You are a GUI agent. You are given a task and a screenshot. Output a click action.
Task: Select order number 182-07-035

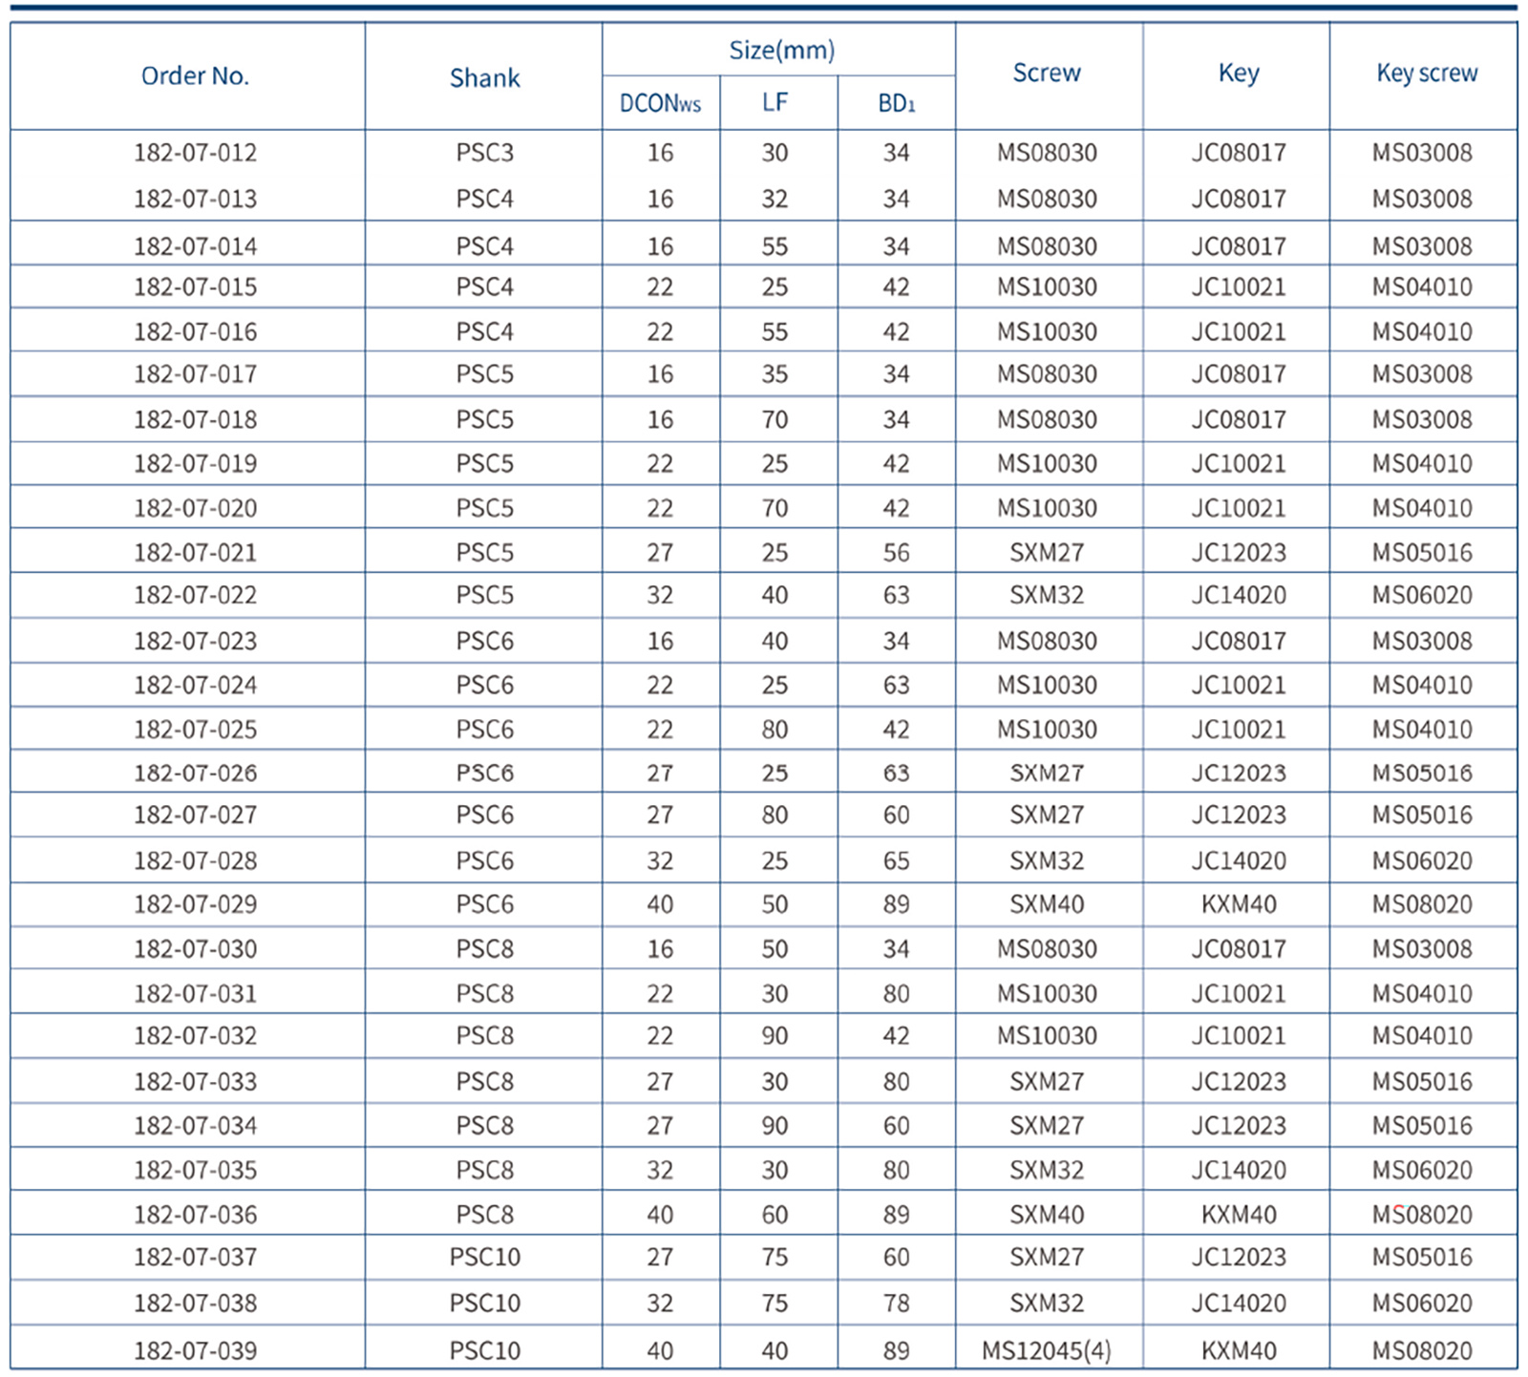pos(195,1171)
